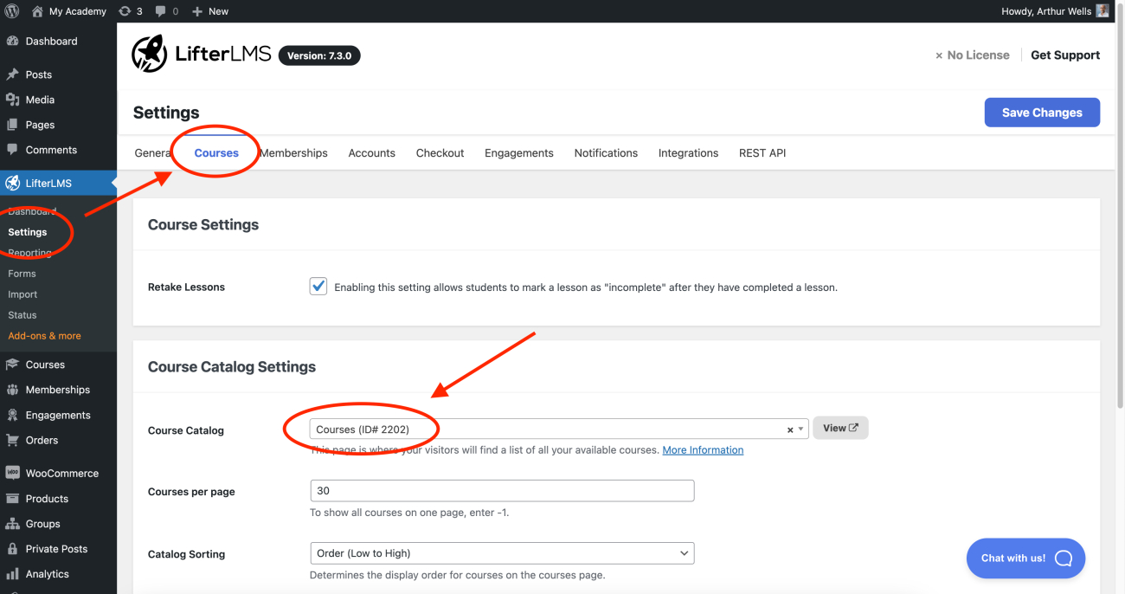Open the comments bubble in admin bar
The width and height of the screenshot is (1125, 594).
161,11
